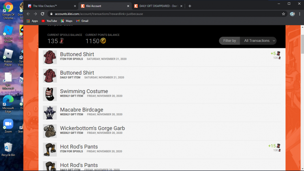Open Google Chrome desktop shortcut
The image size is (304, 171).
[x=8, y=11]
